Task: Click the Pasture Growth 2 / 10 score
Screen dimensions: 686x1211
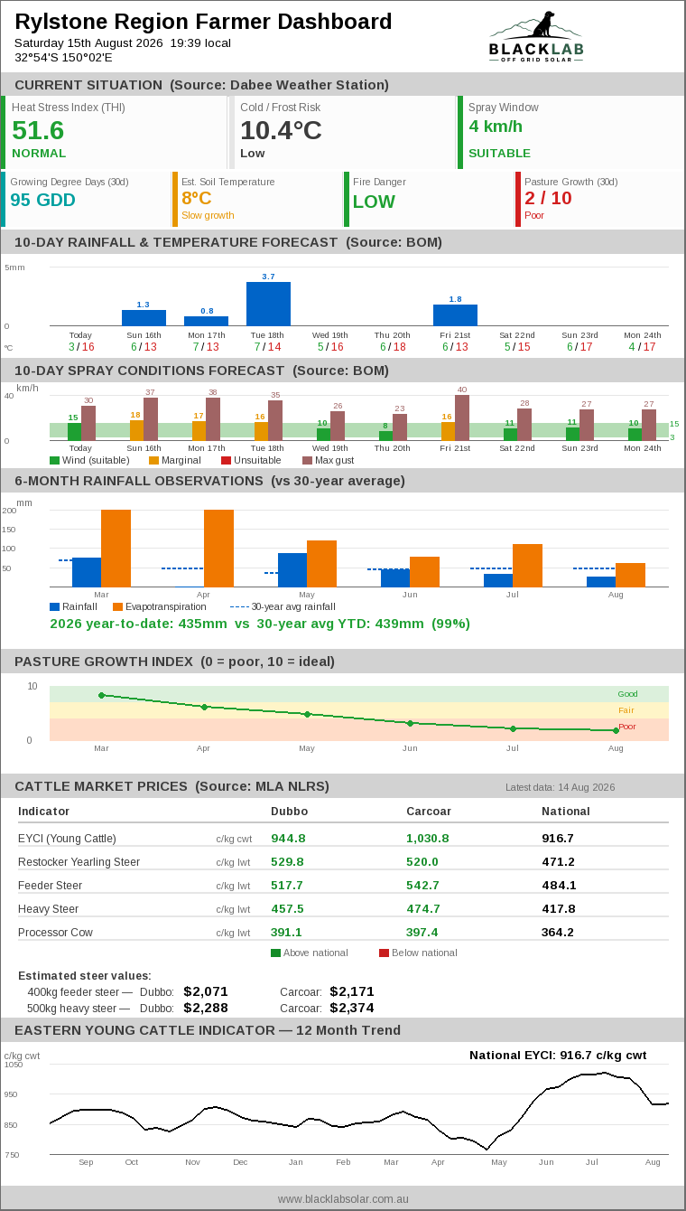Action: [548, 198]
